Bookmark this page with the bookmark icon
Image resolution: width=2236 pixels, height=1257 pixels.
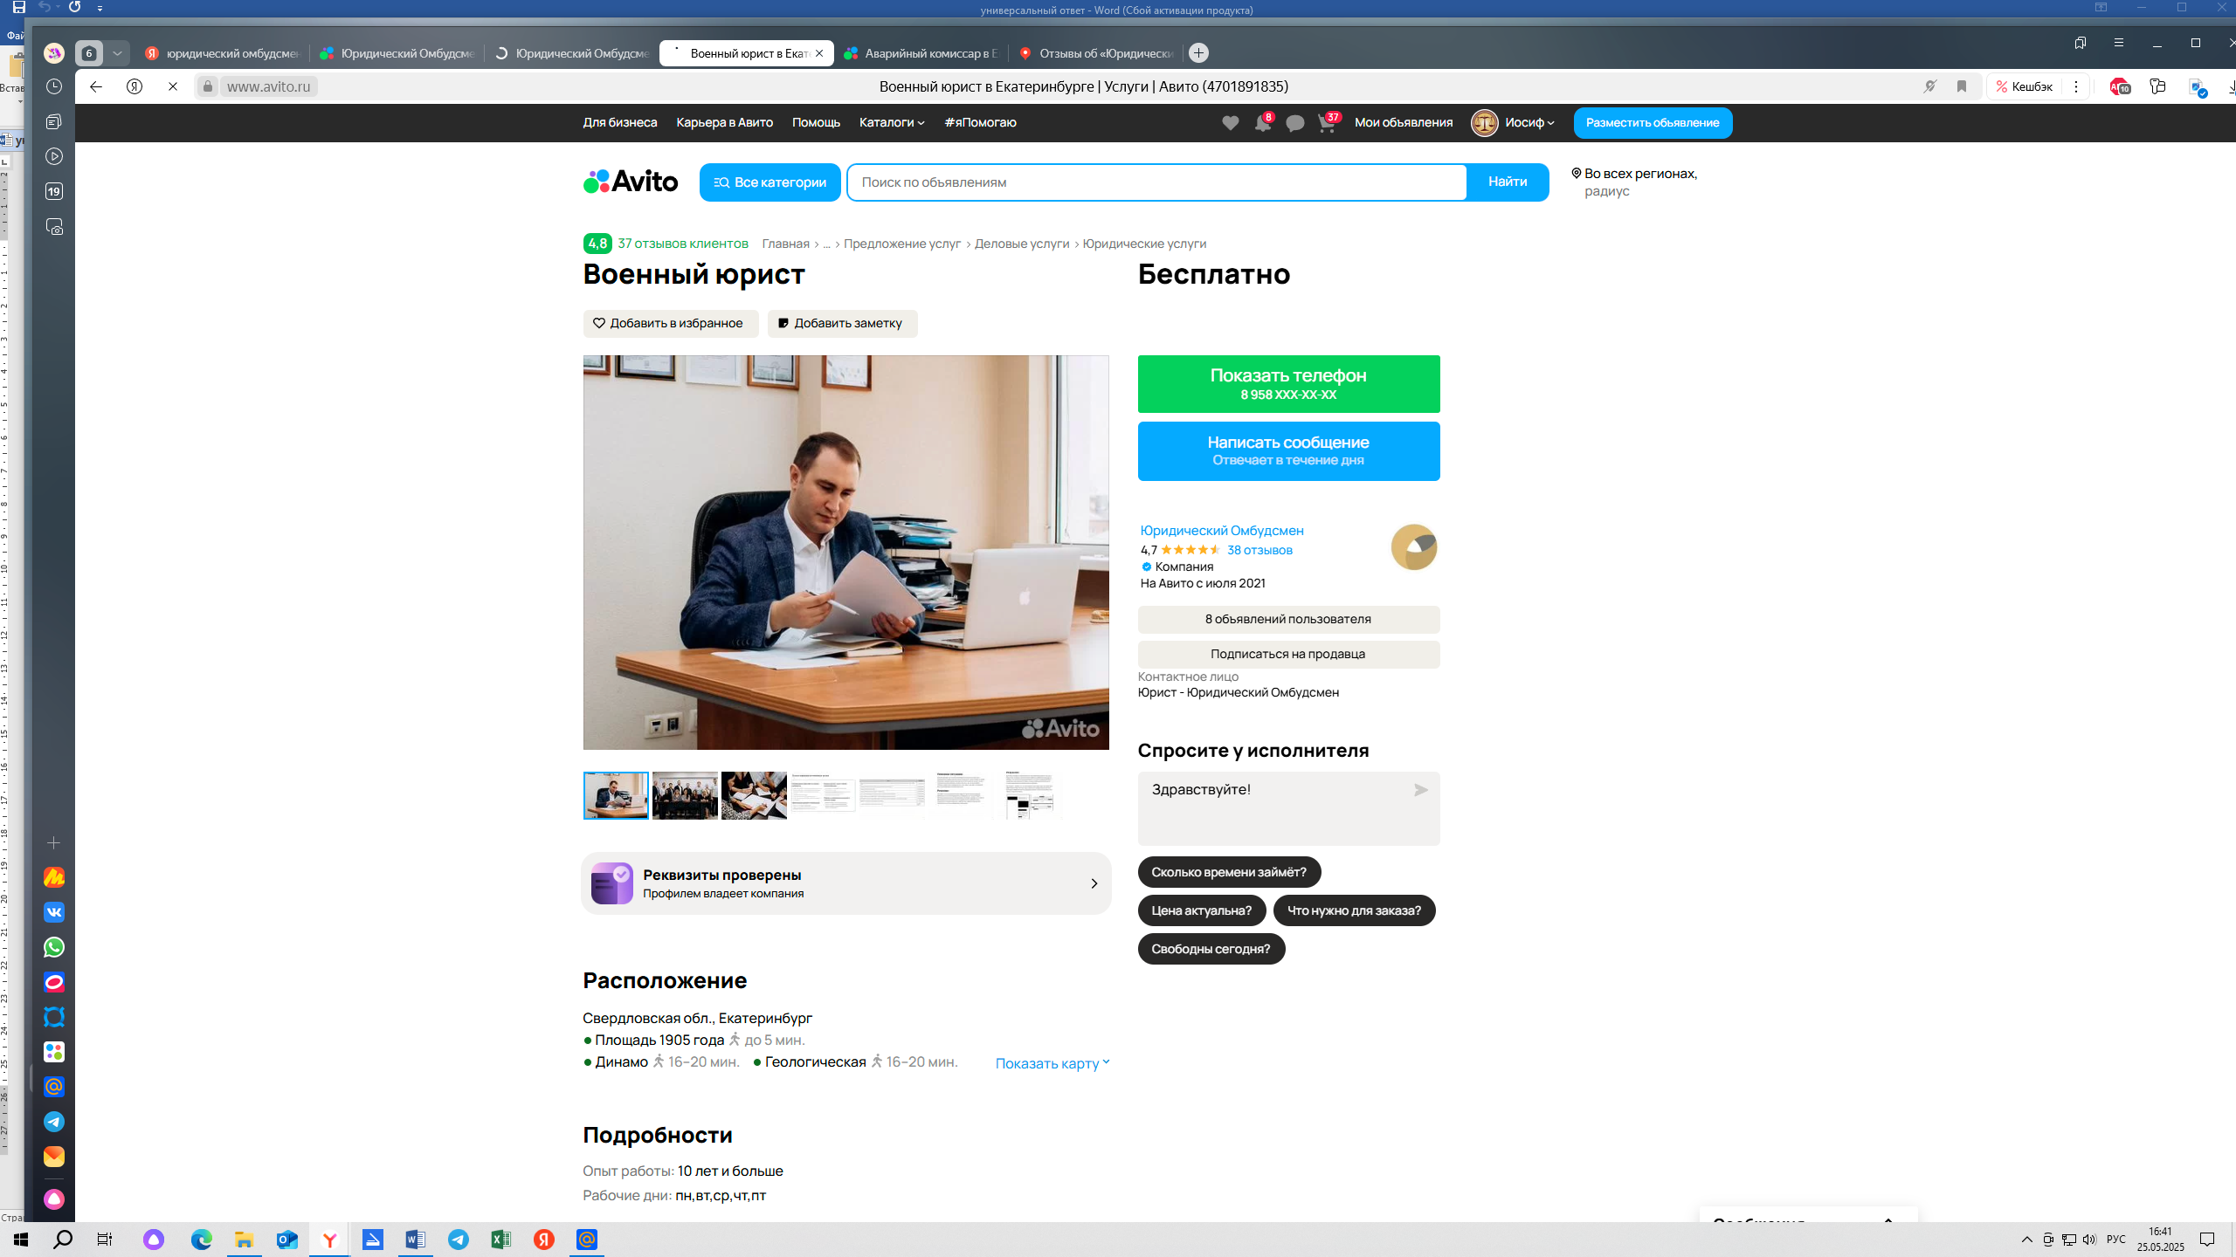[1962, 86]
